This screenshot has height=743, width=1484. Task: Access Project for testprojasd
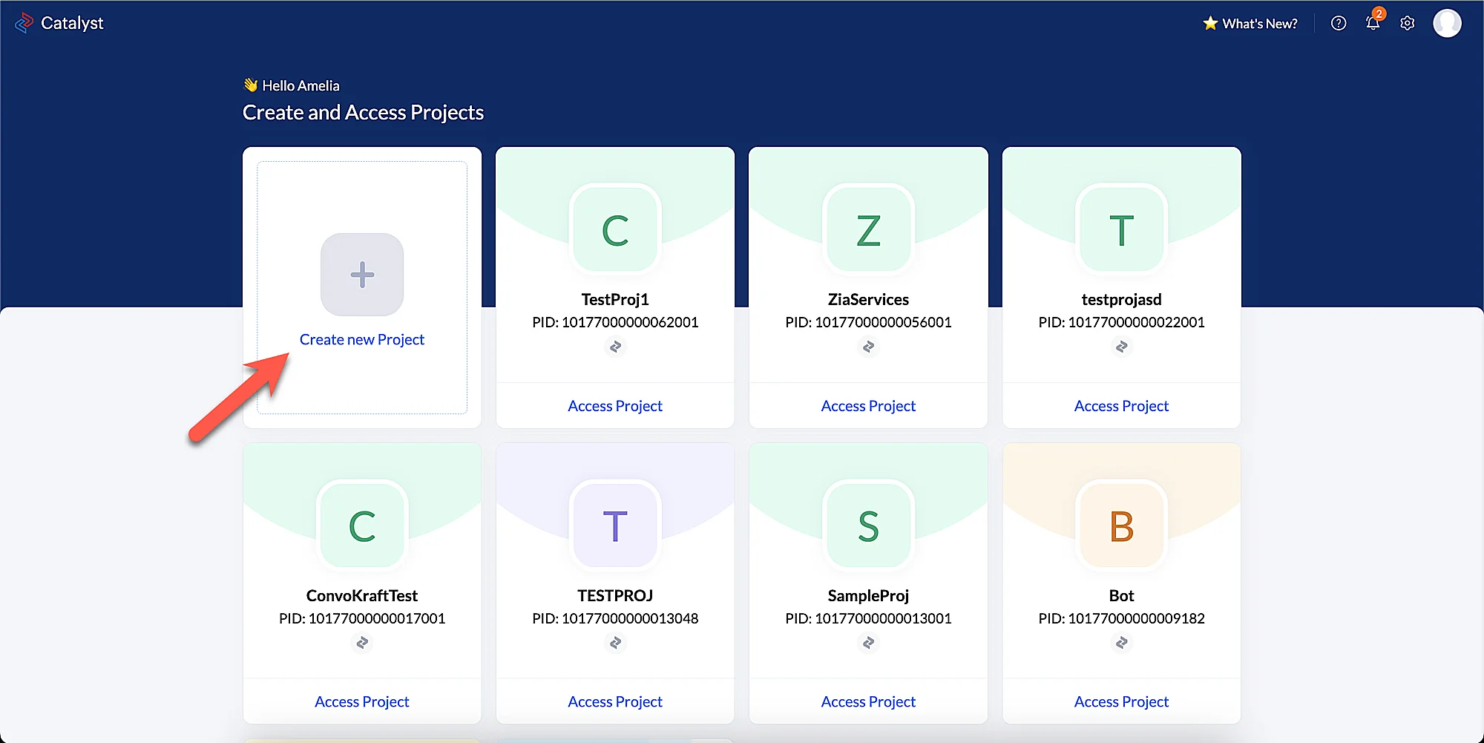(1121, 406)
